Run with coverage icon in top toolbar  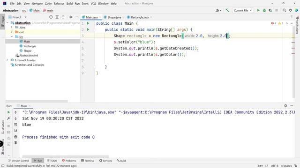coord(270,10)
